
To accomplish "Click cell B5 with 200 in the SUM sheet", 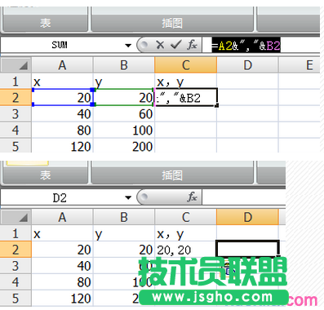I will (x=124, y=145).
